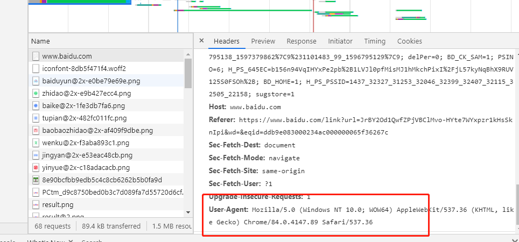Click red vertical marker in waterfall overview
Viewport: 519px width, 242px height.
(313, 16)
